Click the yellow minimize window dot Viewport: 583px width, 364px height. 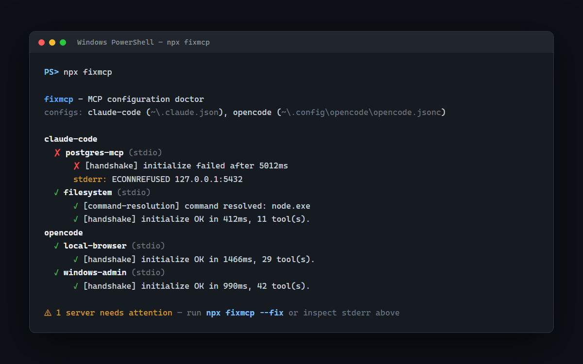click(x=52, y=42)
